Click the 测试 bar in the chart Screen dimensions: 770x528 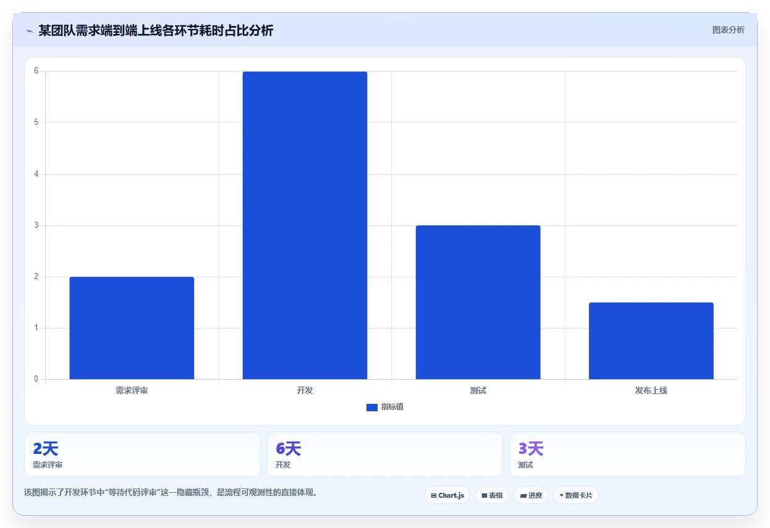(478, 303)
